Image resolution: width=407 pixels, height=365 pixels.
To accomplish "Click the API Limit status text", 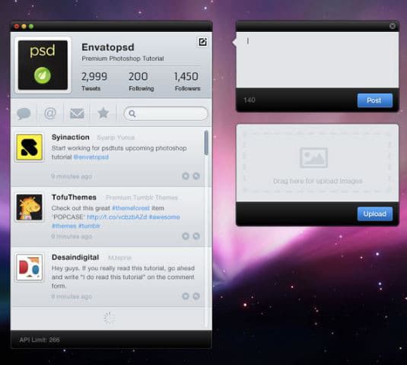I will (x=40, y=340).
